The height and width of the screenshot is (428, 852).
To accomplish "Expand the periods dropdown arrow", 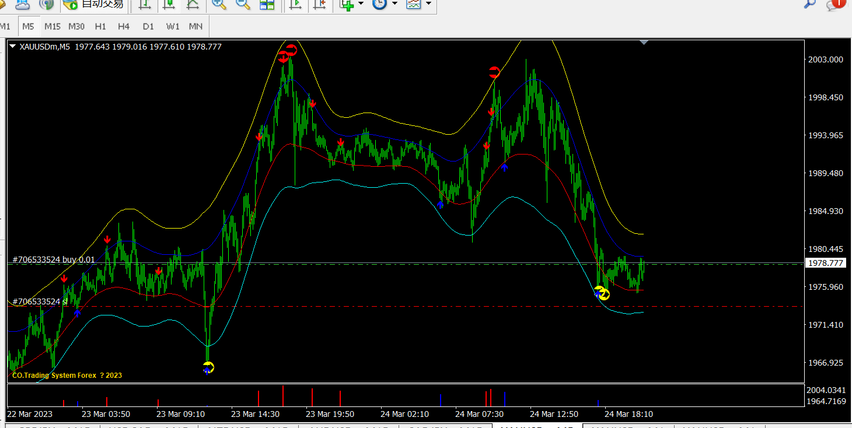I will 394,4.
